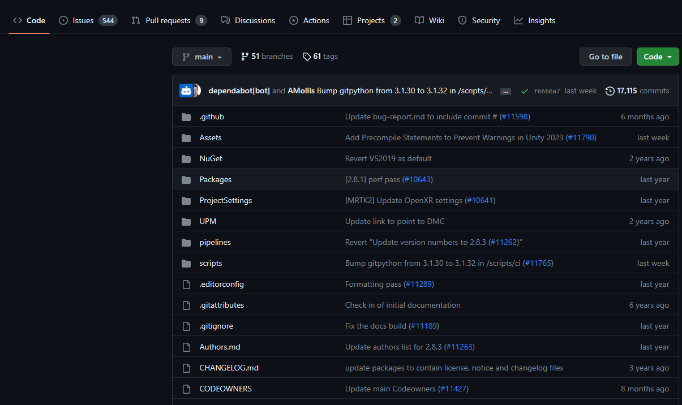Open commit hash f6666a7
Screen dimensions: 682x405
(547, 91)
